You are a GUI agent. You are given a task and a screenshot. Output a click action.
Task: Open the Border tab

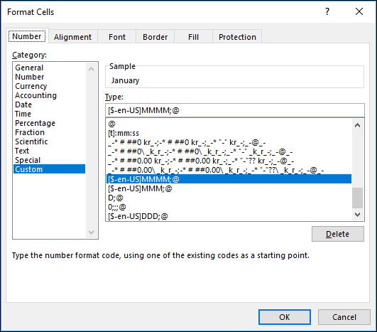click(155, 37)
